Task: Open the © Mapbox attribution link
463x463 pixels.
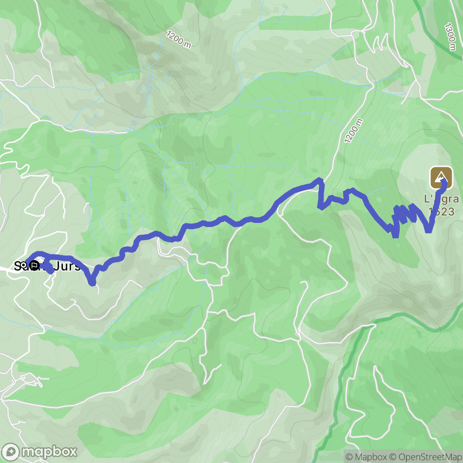Action: point(366,457)
